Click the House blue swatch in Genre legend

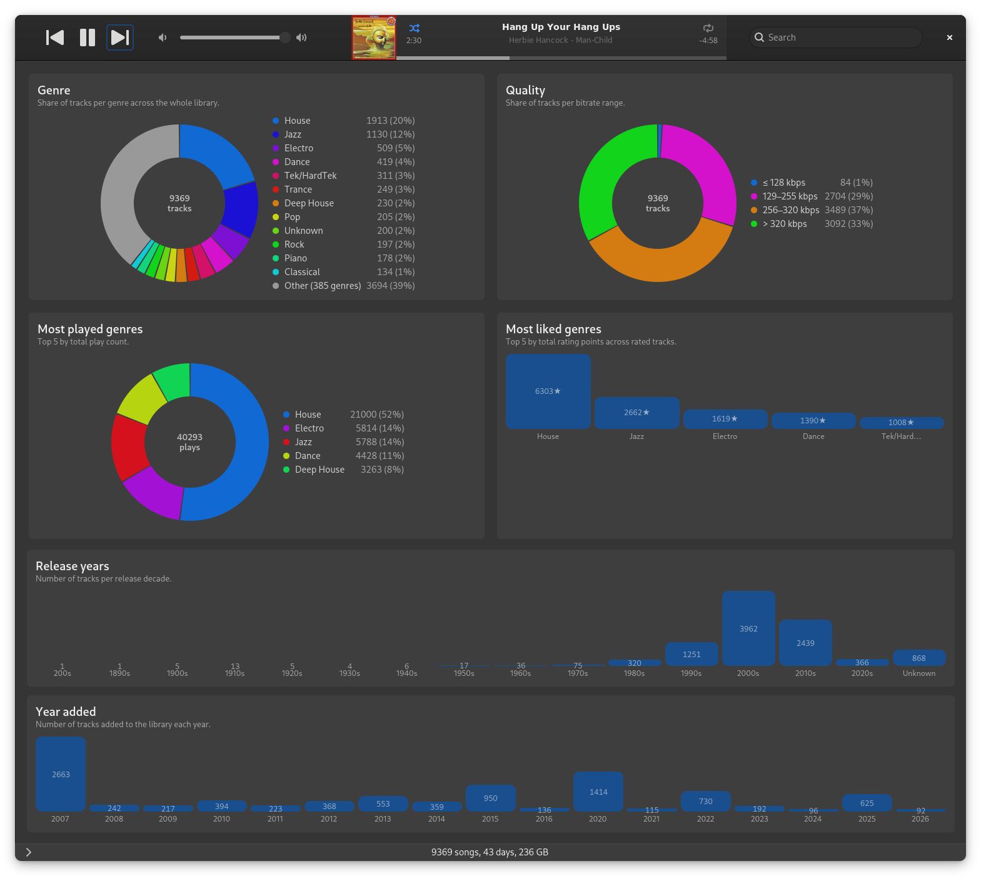pos(276,121)
